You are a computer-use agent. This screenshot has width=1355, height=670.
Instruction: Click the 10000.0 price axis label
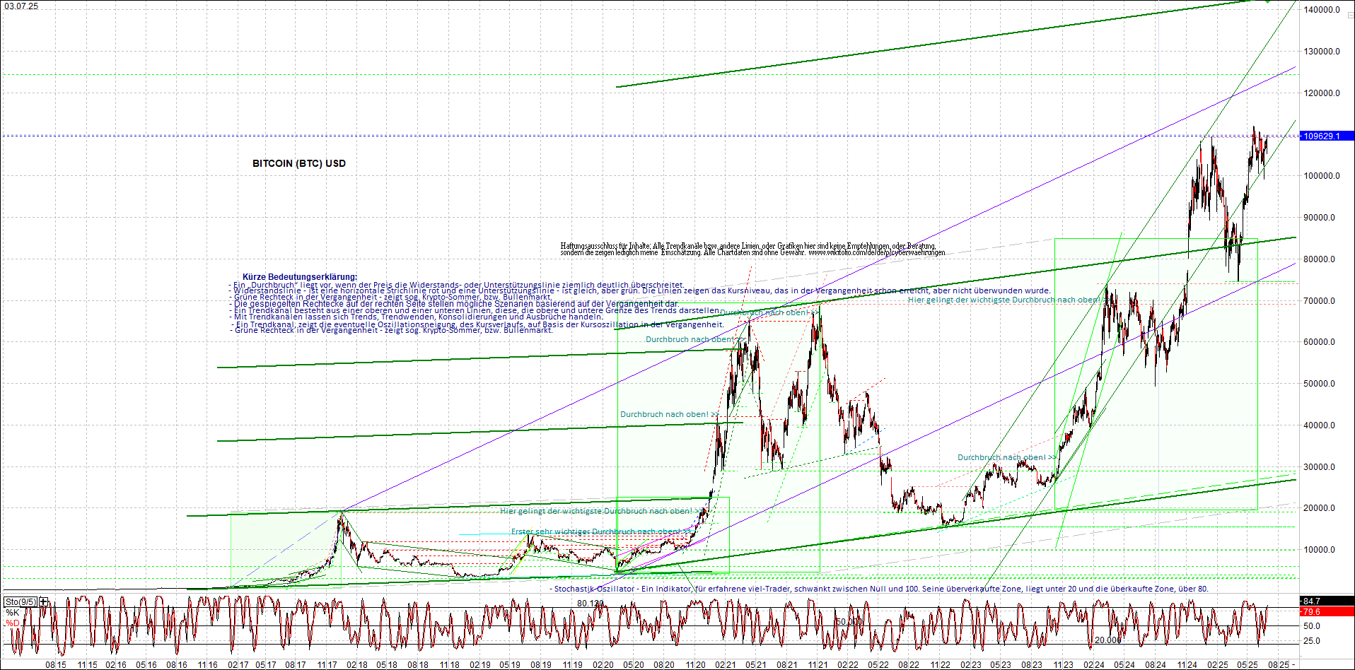pyautogui.click(x=1320, y=550)
